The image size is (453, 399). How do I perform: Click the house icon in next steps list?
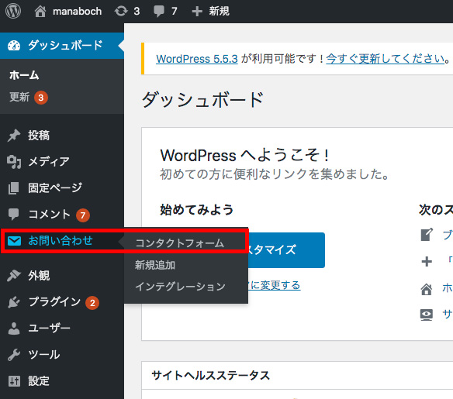(427, 289)
